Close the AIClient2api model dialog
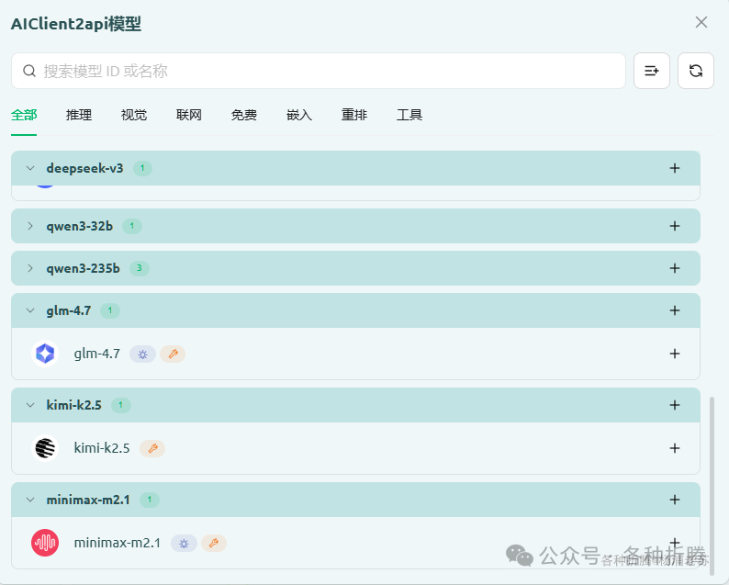This screenshot has height=585, width=729. [701, 22]
